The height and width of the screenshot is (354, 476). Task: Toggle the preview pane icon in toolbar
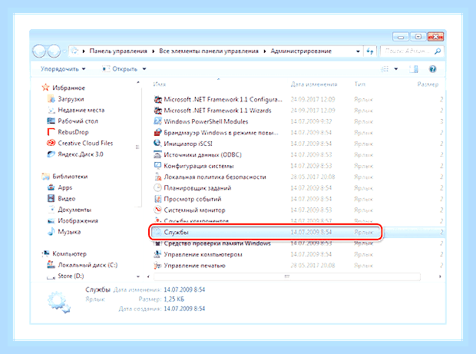414,69
